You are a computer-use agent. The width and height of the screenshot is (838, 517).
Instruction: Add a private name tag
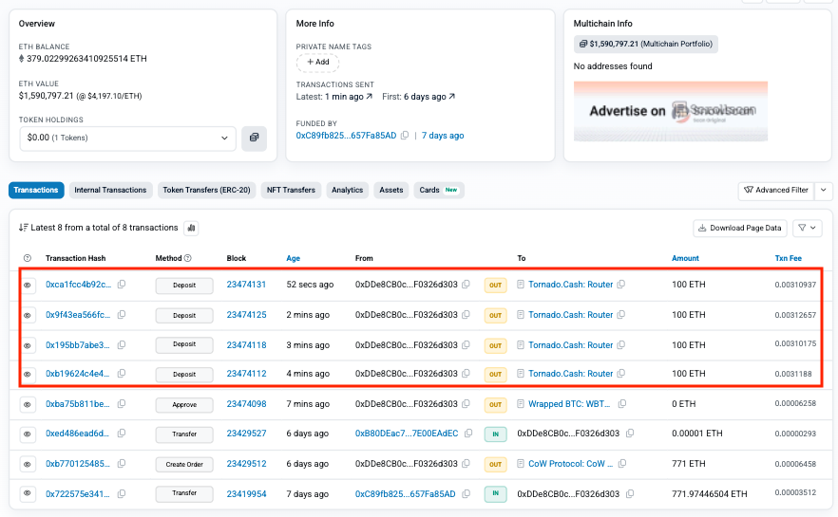(317, 62)
